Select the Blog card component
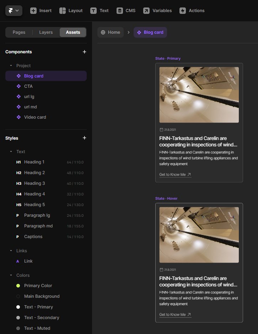The width and height of the screenshot is (258, 334). pos(46,76)
